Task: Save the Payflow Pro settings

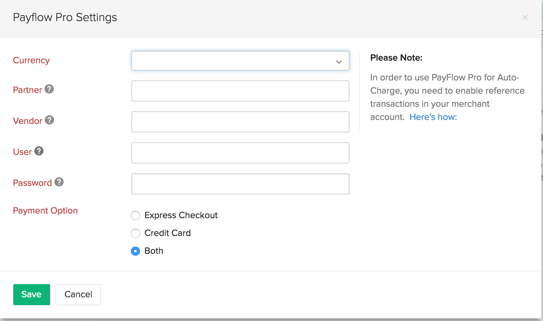Action: [31, 294]
